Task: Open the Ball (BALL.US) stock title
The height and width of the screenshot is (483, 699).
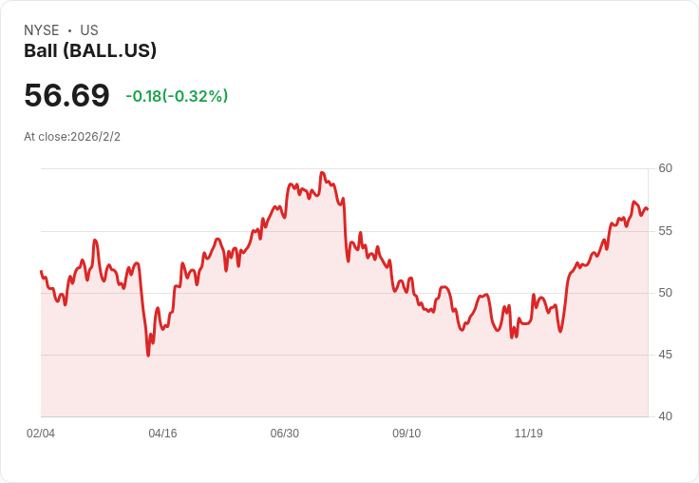Action: point(90,50)
